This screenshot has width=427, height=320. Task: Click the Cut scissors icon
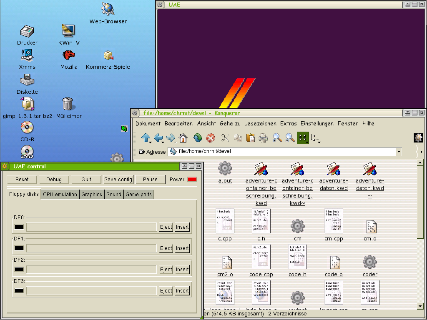tap(225, 138)
